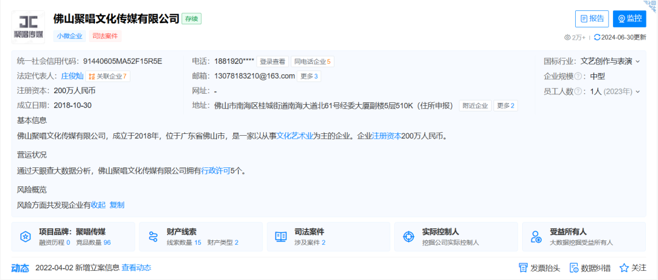Click the 收起 collapse link
This screenshot has height=280, width=658.
point(98,205)
